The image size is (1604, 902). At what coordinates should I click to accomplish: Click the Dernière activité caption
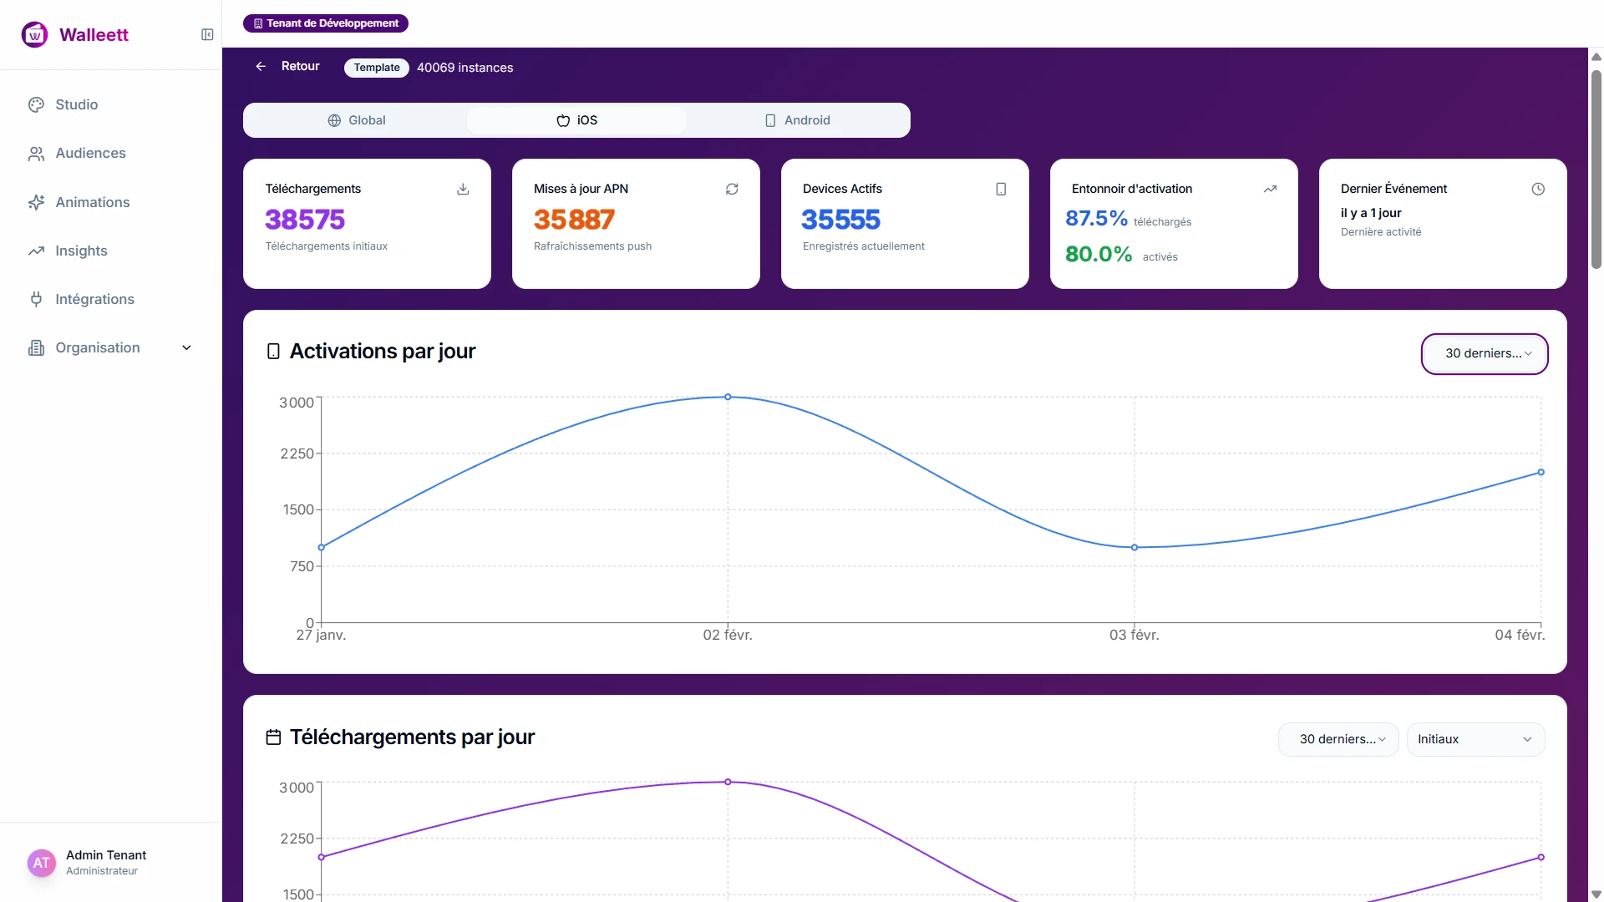tap(1381, 232)
